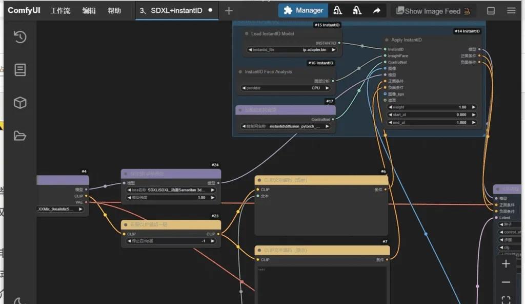The height and width of the screenshot is (304, 525).
Task: Click stop at clip layer -1 field
Action: point(171,241)
